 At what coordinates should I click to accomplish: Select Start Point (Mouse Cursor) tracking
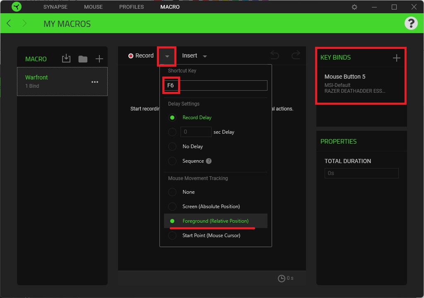coord(172,236)
